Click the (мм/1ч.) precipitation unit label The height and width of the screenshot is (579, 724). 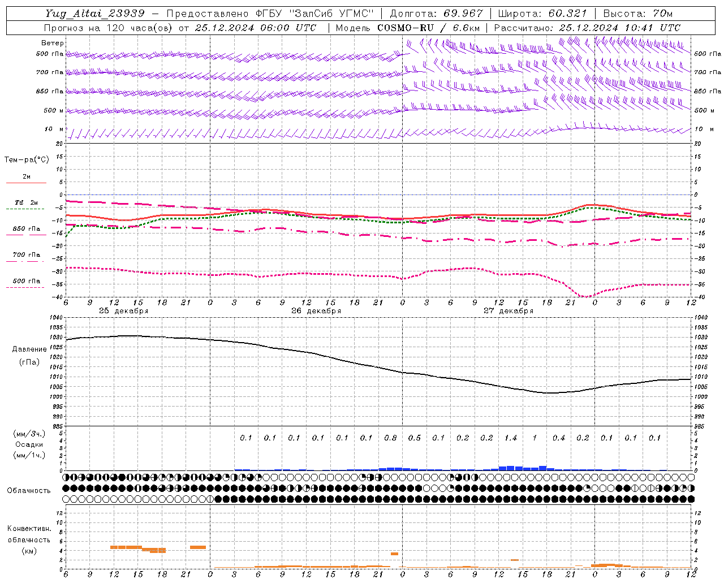(x=30, y=455)
